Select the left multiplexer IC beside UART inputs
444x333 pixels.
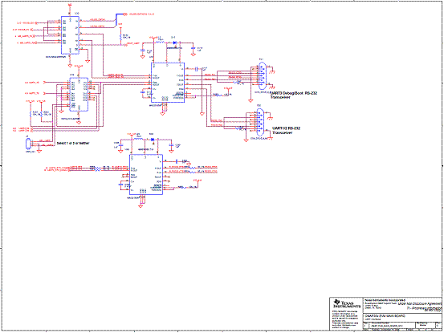coord(79,95)
